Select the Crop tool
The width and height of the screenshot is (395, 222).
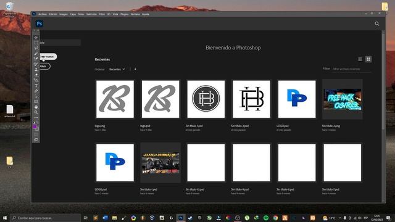pyautogui.click(x=36, y=48)
